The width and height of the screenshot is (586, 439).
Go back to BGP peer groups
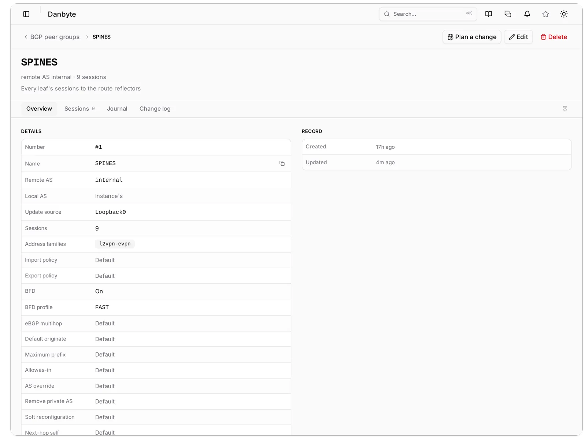point(55,37)
